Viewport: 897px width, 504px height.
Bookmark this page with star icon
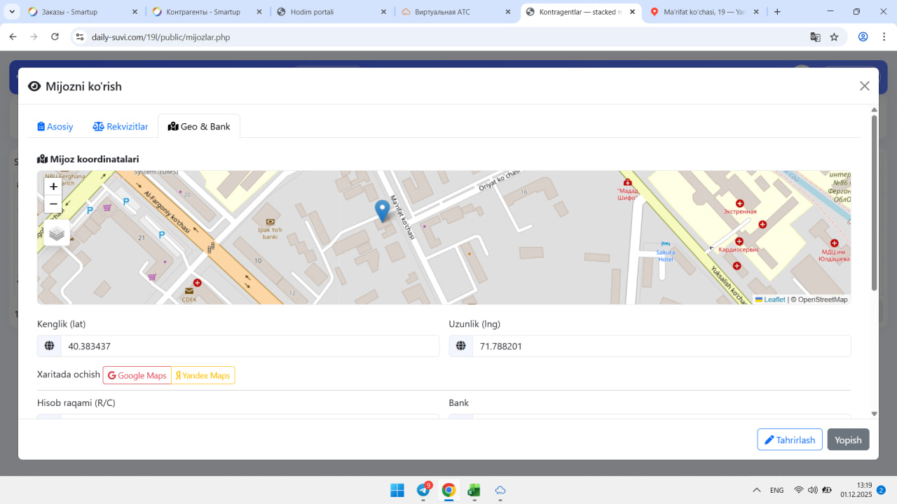(834, 37)
